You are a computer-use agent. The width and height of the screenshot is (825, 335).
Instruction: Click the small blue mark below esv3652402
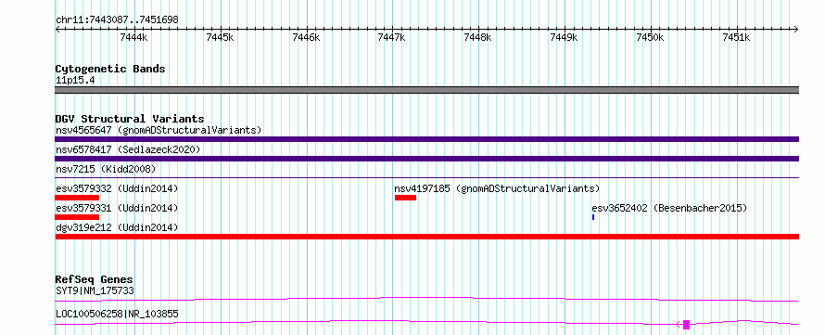click(593, 217)
